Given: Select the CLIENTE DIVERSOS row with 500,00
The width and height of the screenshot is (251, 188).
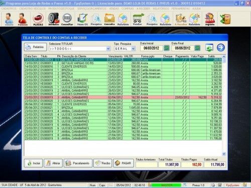Looking at the screenshot, I should pos(123,67).
